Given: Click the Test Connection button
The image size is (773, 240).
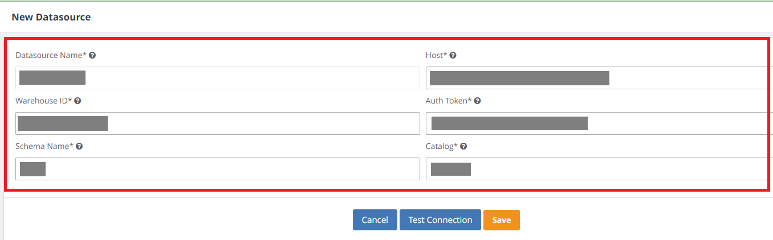Looking at the screenshot, I should coord(440,220).
